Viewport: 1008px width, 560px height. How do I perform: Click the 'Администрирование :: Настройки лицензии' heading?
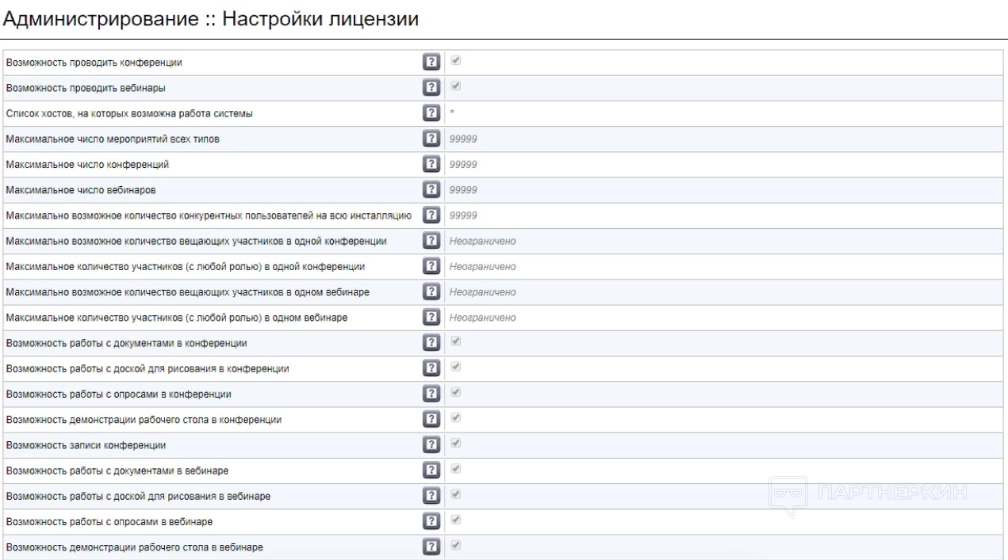(x=212, y=20)
